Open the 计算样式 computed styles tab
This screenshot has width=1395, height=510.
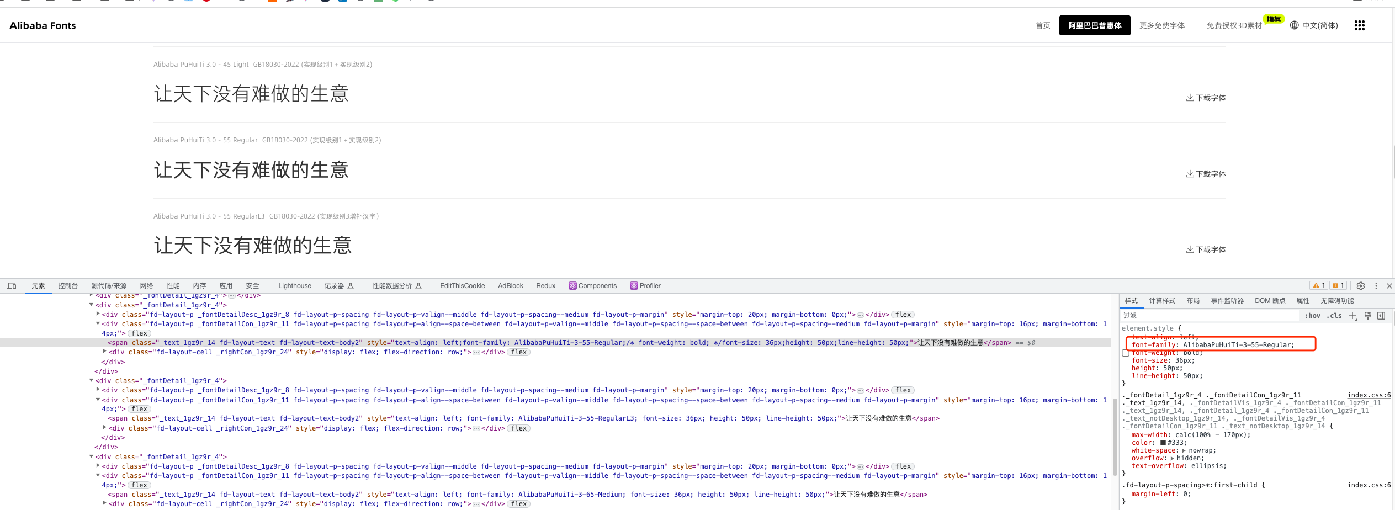(1161, 301)
